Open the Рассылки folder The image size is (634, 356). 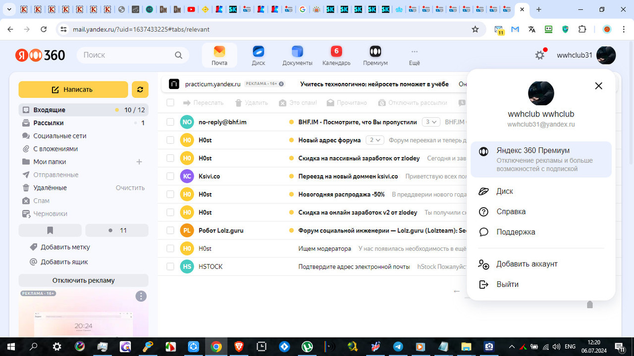pos(83,123)
